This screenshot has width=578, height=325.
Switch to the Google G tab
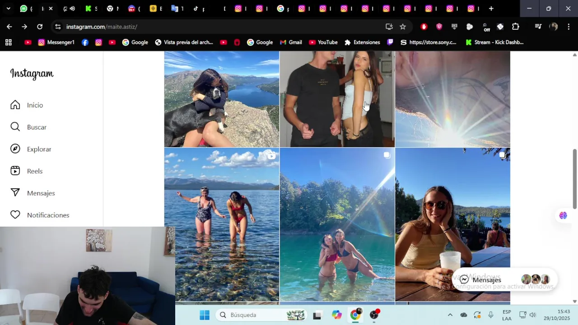coord(280,9)
